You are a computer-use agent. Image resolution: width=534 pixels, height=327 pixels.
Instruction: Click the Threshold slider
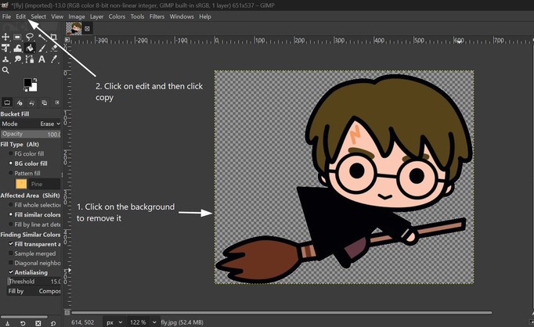click(34, 282)
